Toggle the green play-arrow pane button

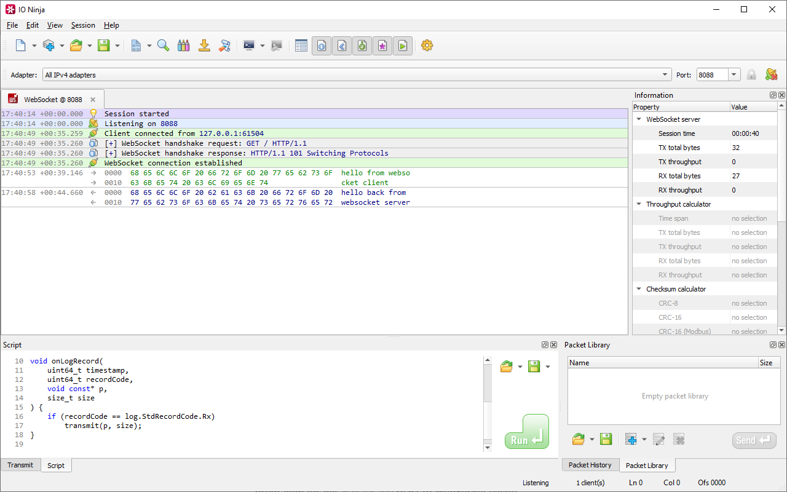(403, 46)
